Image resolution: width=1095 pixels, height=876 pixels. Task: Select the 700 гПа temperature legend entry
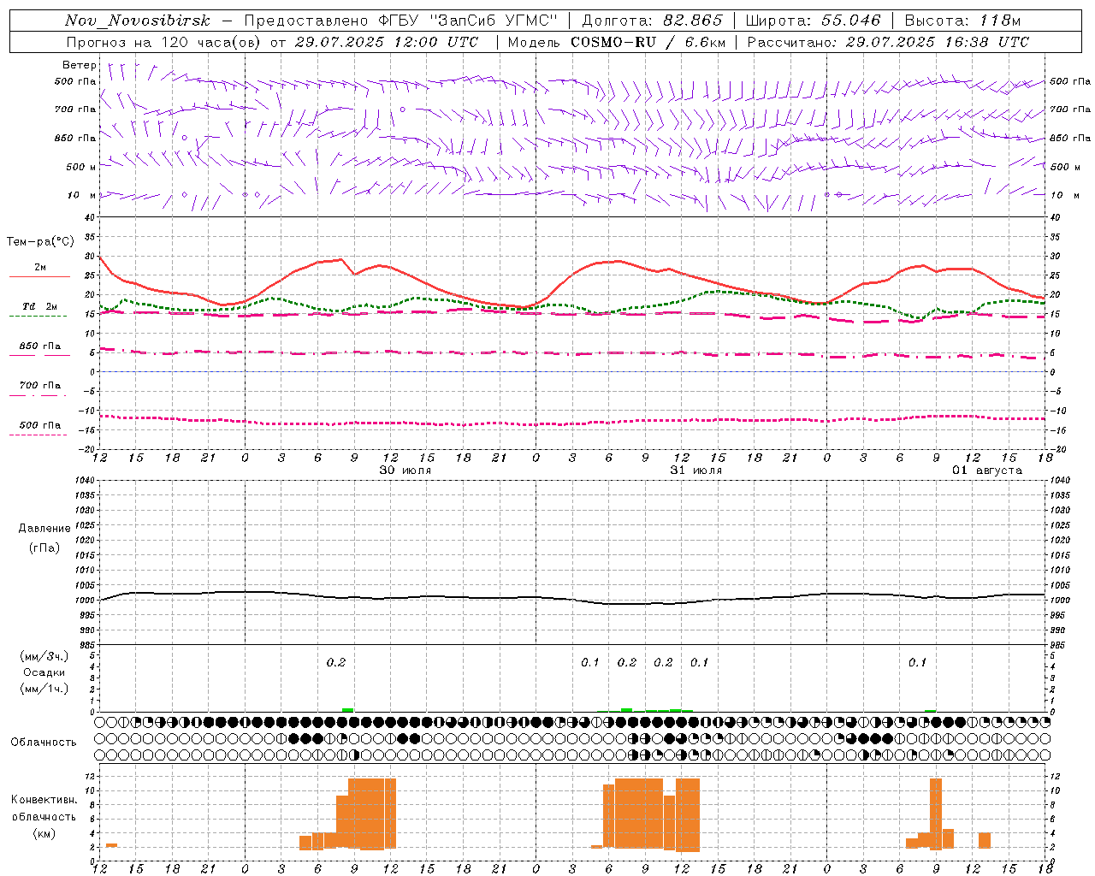(x=40, y=386)
